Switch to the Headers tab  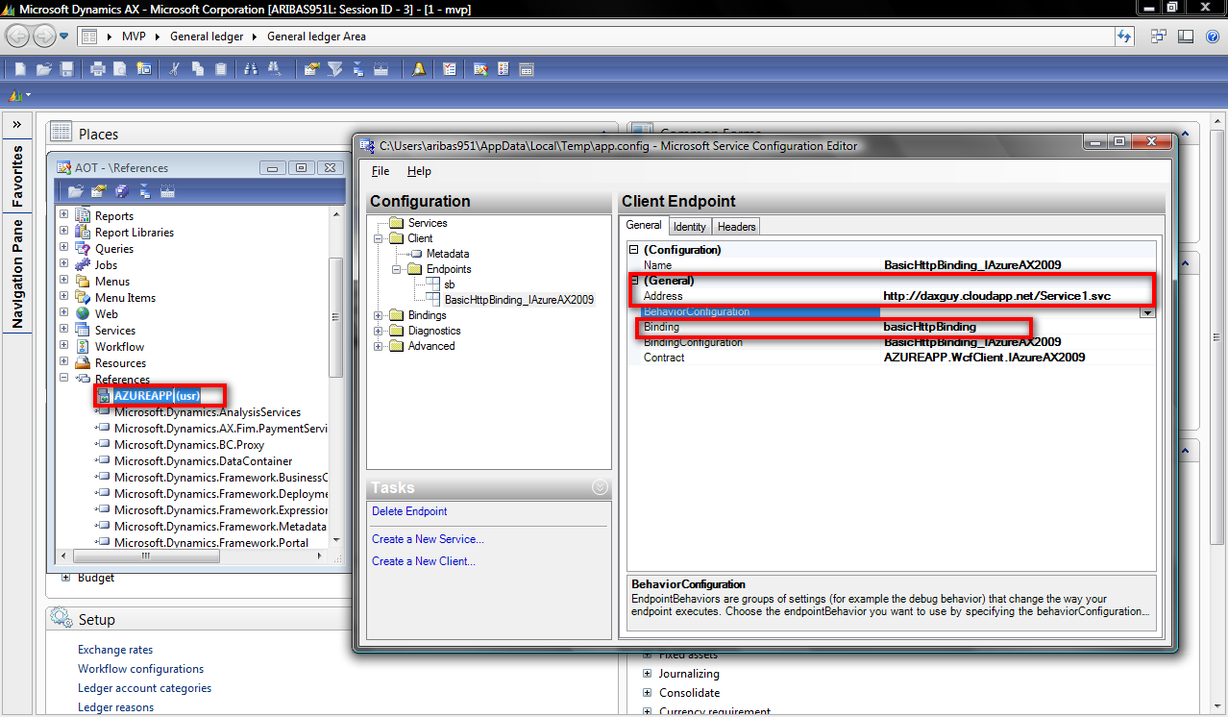pos(737,227)
